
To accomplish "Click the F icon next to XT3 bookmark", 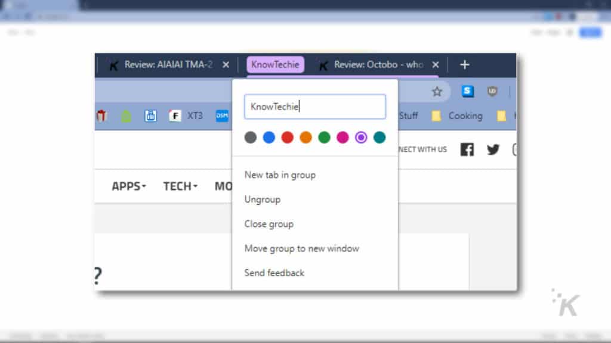I will pyautogui.click(x=174, y=116).
